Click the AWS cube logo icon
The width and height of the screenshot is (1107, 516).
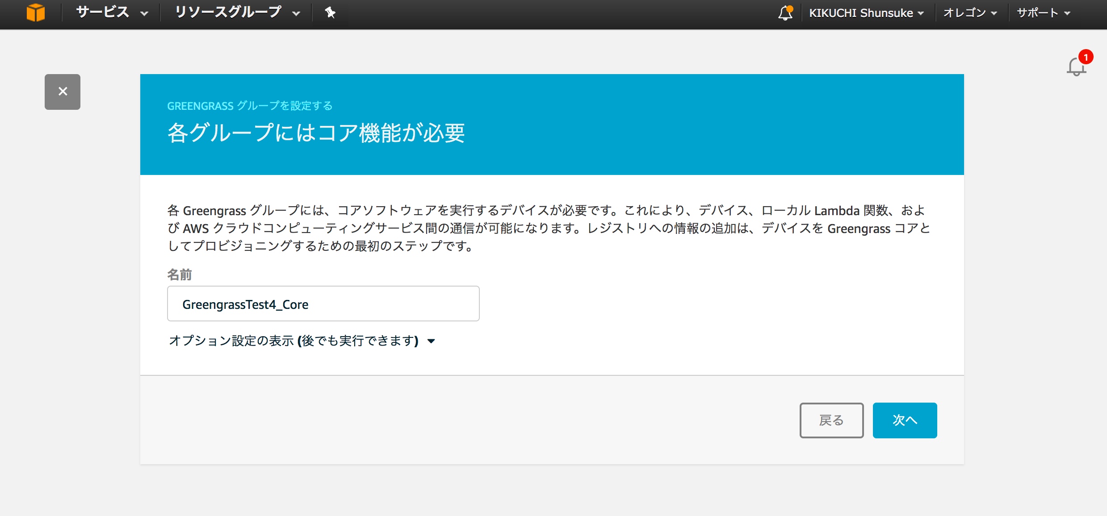[x=36, y=12]
